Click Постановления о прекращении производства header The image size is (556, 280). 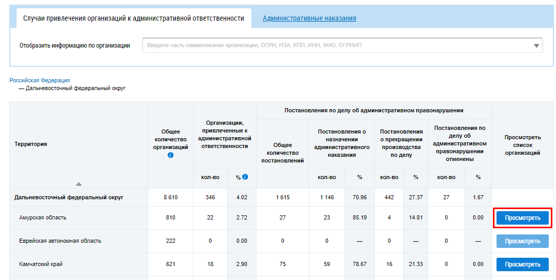[x=401, y=143]
